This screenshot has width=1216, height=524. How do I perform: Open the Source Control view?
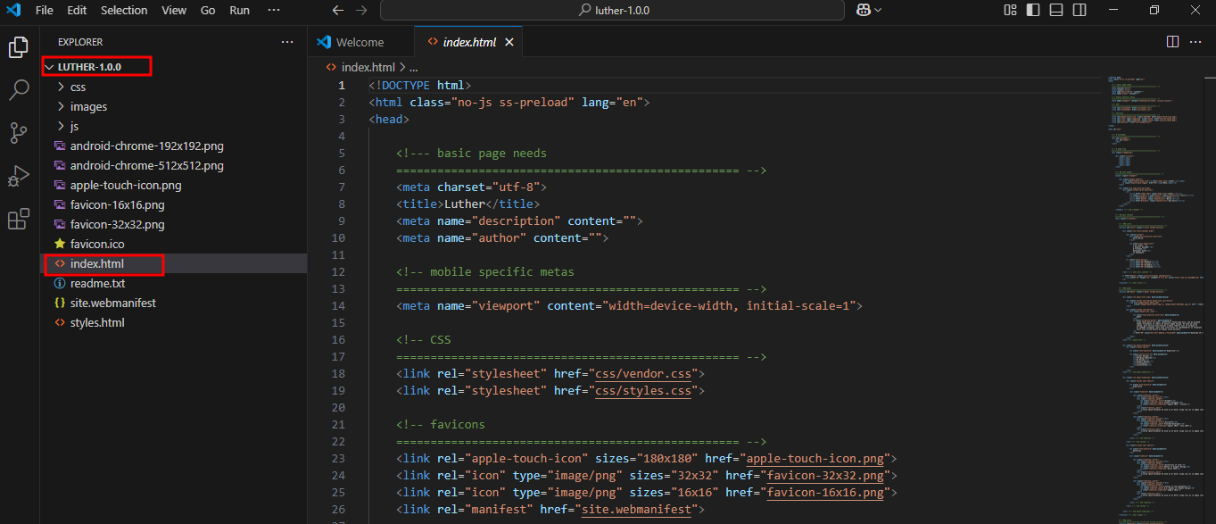(18, 133)
